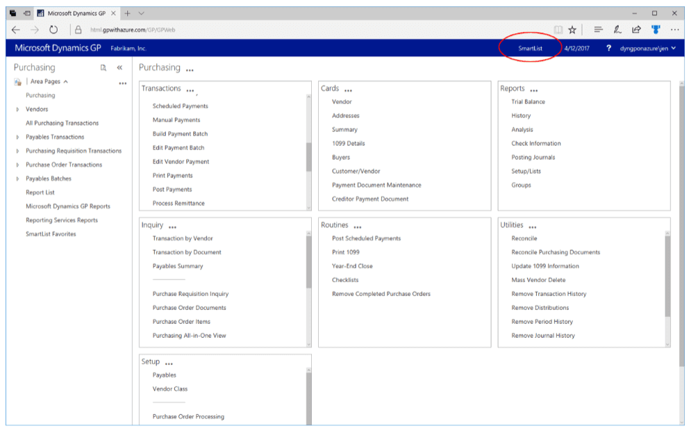
Task: Open SmartList in the top bar
Action: coord(530,48)
